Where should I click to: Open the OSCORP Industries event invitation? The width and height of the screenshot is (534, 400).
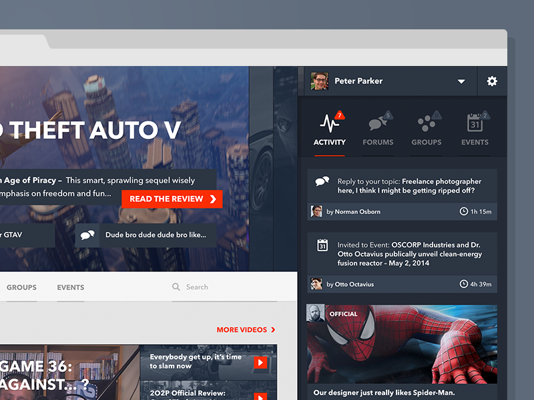pyautogui.click(x=409, y=254)
